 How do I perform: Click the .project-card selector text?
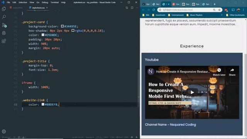[33, 22]
